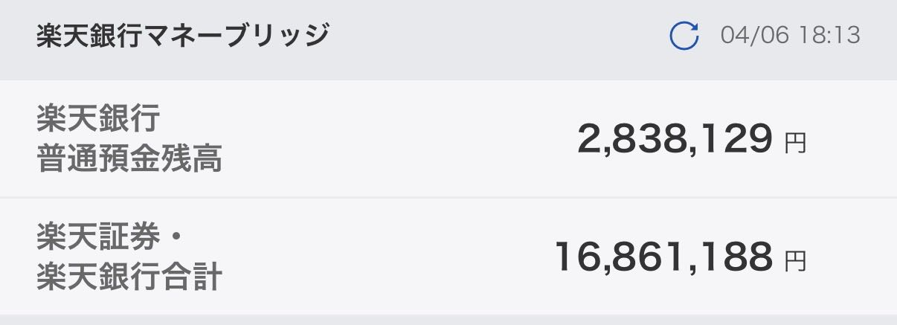Viewport: 897px width, 325px height.
Task: Select the "普通預金残高" label
Action: [x=129, y=159]
